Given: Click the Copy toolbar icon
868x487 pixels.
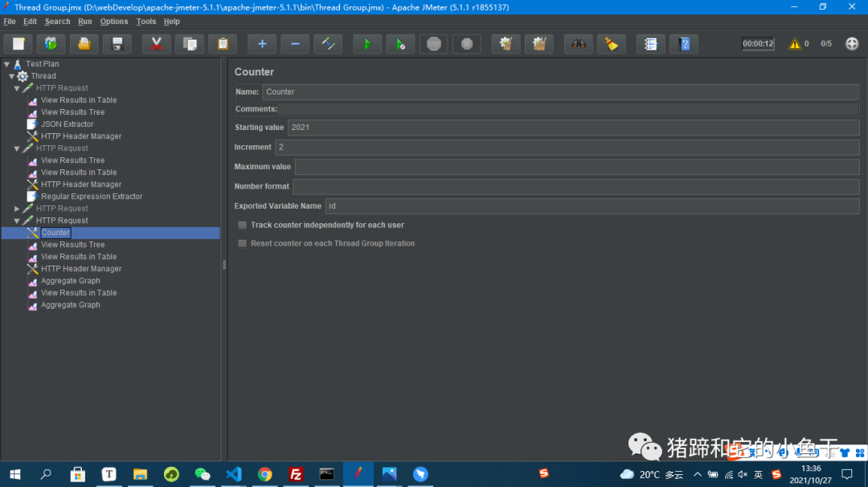Looking at the screenshot, I should click(x=190, y=43).
